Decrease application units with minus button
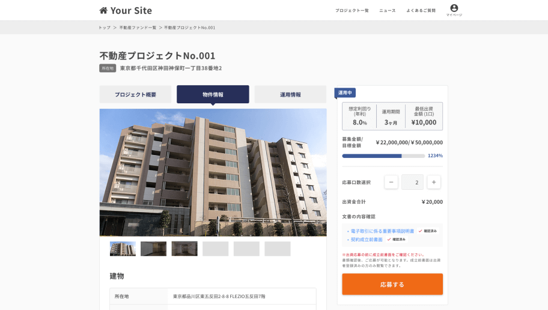The height and width of the screenshot is (310, 548). 391,182
